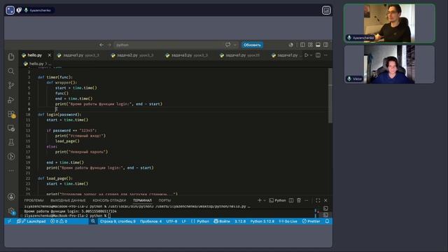The height and width of the screenshot is (252, 448).
Task: Switch to the ПОРТЫ panel tab
Action: click(x=164, y=200)
